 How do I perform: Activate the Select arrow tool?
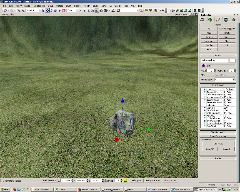point(43,10)
